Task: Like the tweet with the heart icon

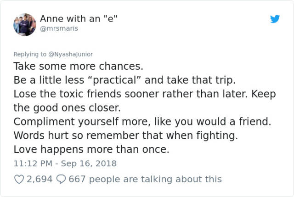Action: [19, 179]
